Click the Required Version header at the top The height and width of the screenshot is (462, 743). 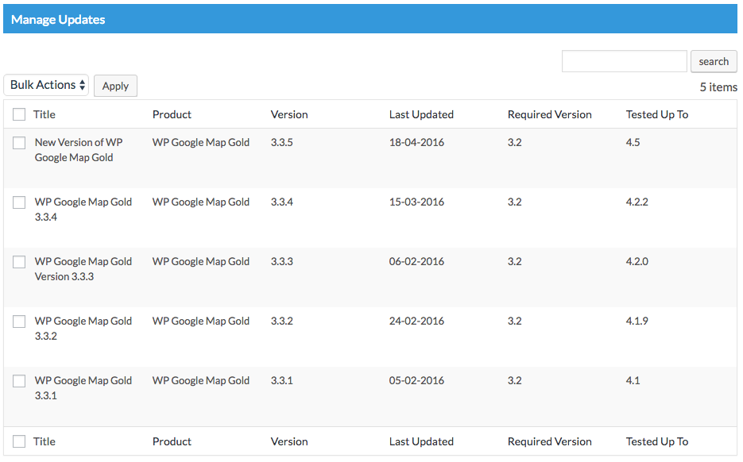[550, 114]
